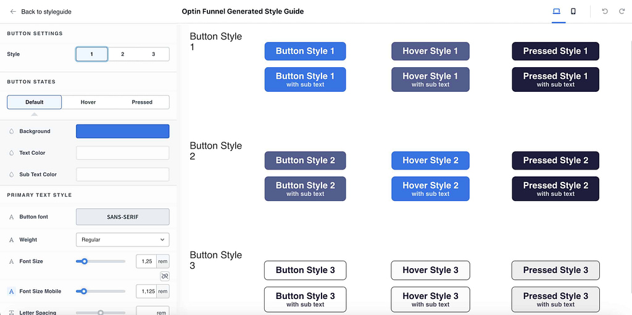632x315 pixels.
Task: Click Font Size value field 1,25
Action: [146, 261]
